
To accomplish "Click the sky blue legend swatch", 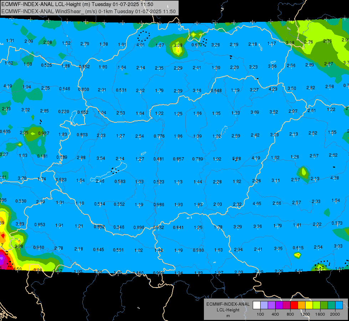I will (x=339, y=305).
